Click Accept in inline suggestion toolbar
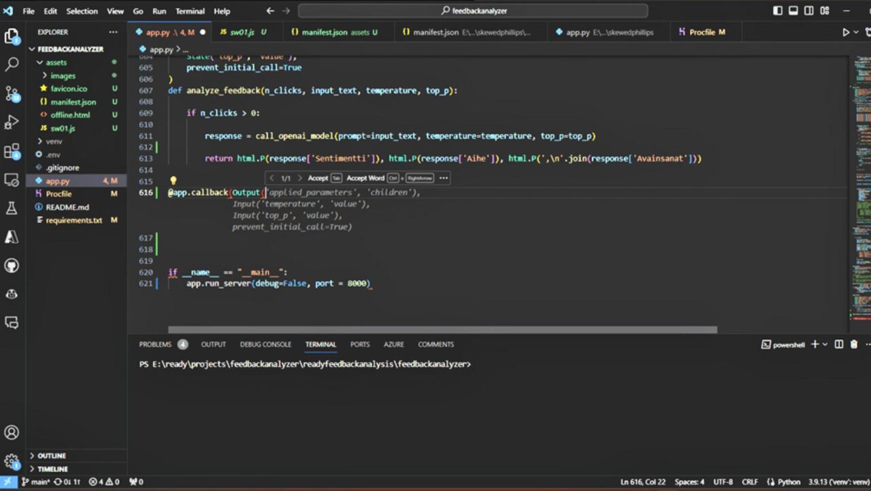The image size is (871, 491). point(317,178)
